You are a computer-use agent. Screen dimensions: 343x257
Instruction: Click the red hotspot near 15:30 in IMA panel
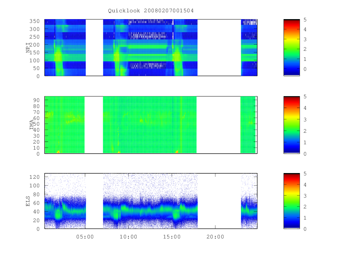pos(177,152)
